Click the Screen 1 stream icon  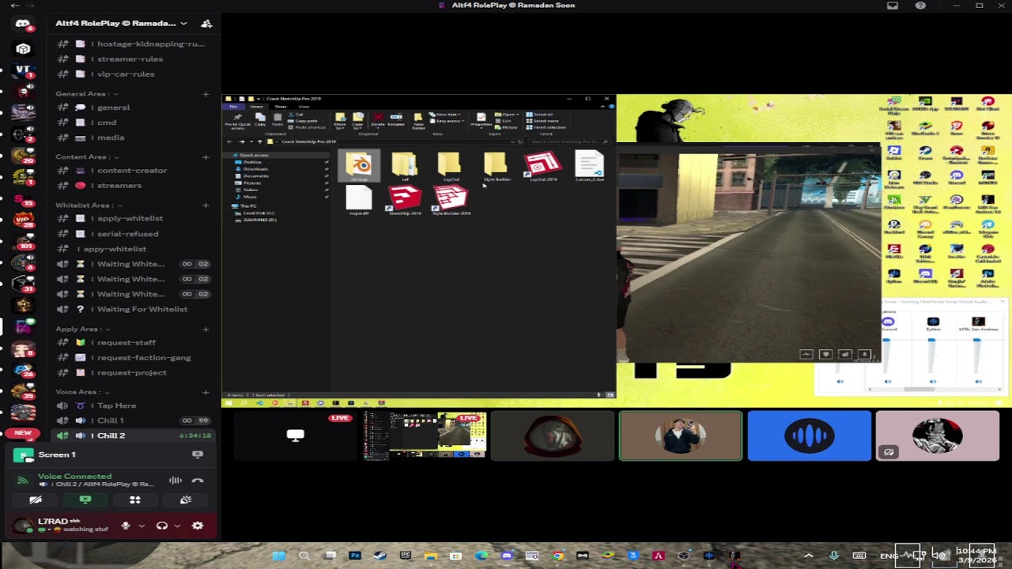tap(24, 454)
